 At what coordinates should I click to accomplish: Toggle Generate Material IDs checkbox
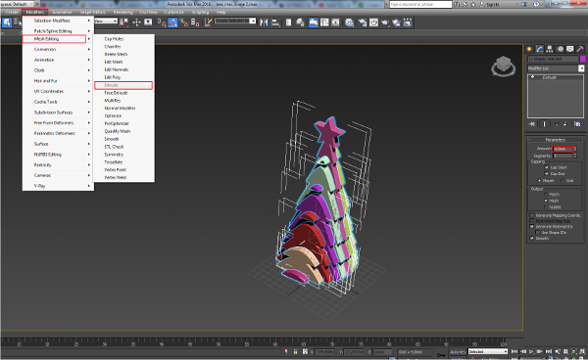pyautogui.click(x=531, y=226)
